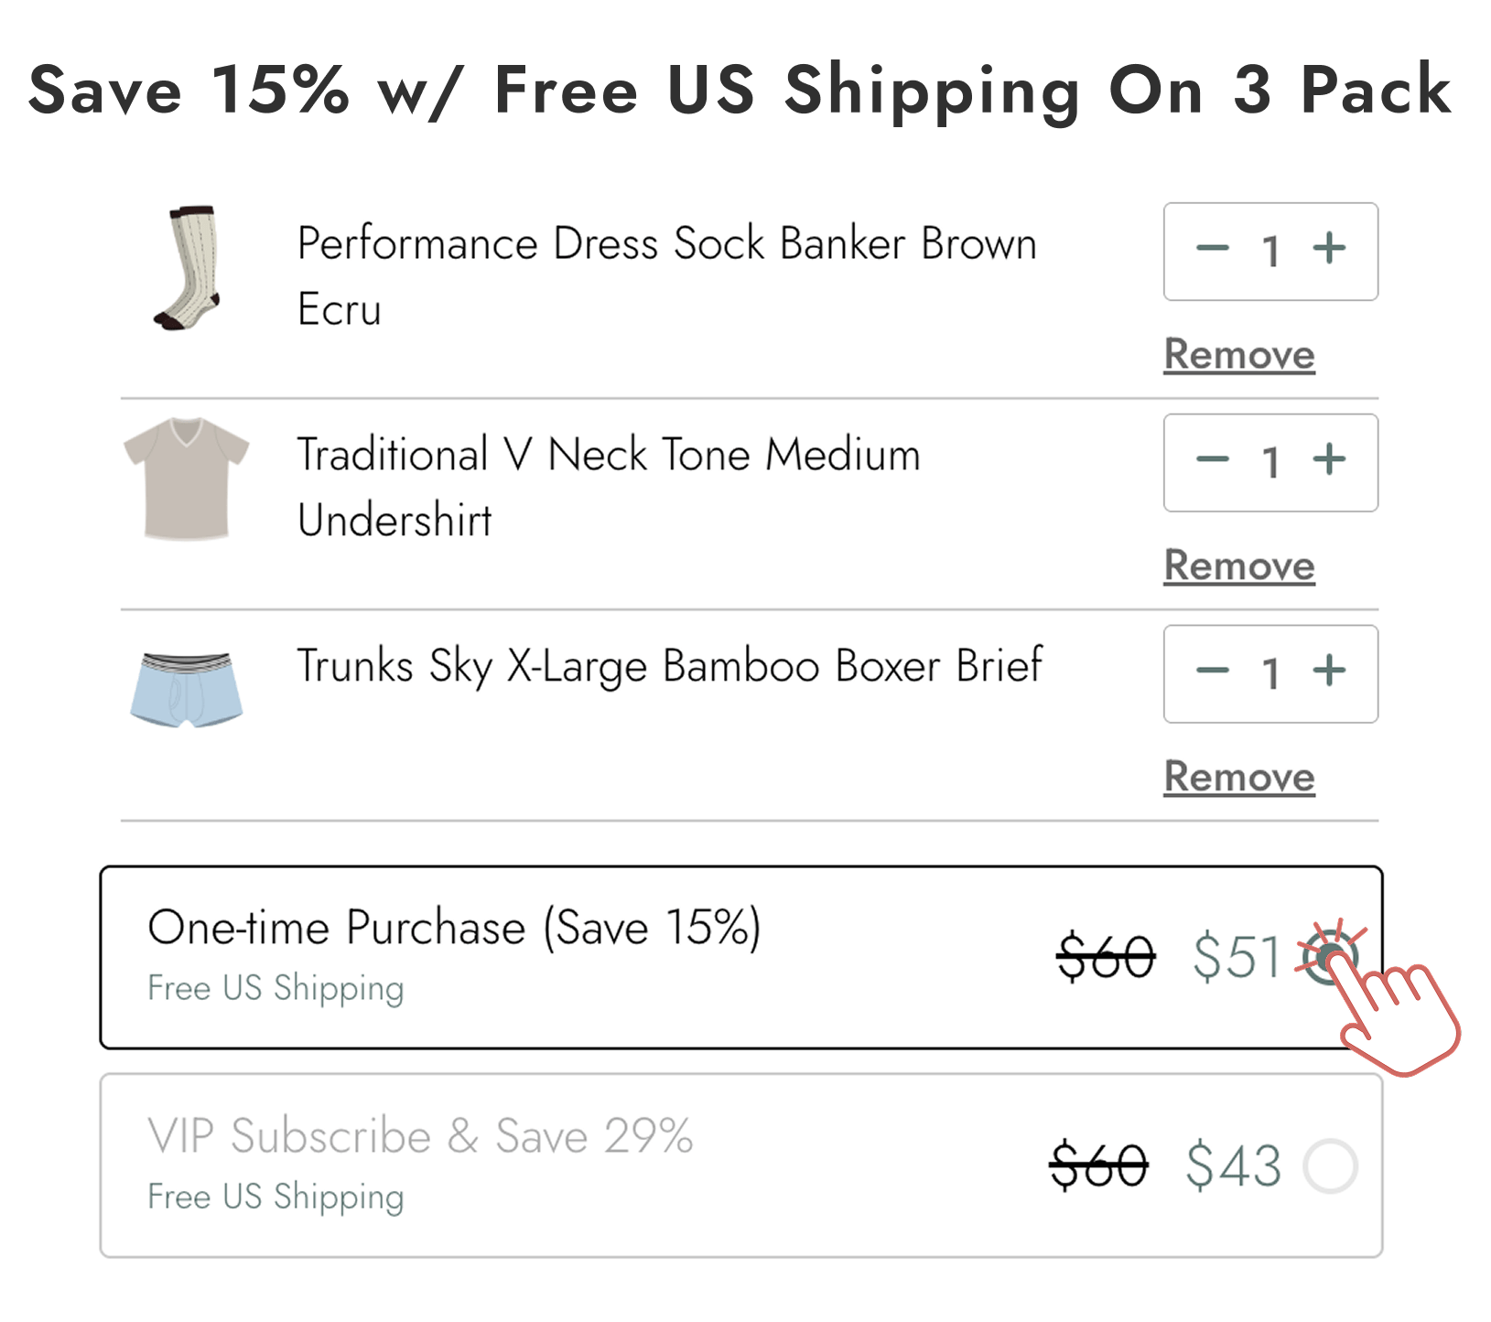Screen dimensions: 1491x1322
Task: Remove the Performance Dress Sock from cart
Action: [1238, 355]
